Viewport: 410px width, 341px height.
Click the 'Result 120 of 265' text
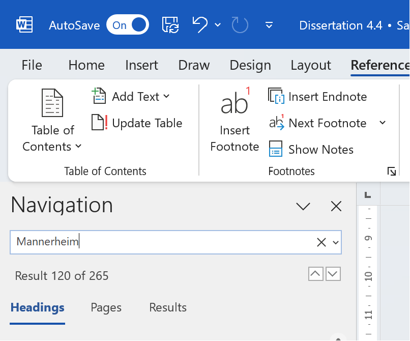[62, 275]
